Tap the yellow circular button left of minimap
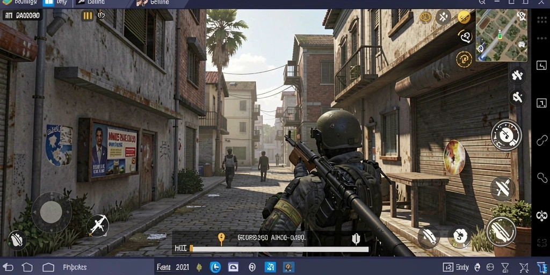This screenshot has height=275, width=550. pos(464,17)
